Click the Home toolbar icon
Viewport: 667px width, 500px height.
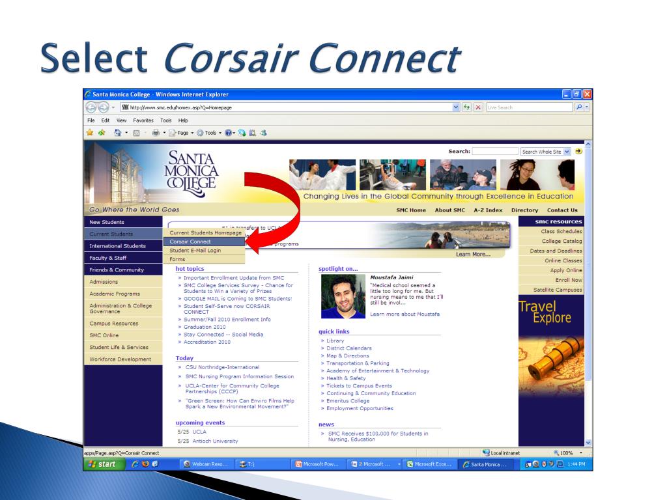(x=118, y=133)
